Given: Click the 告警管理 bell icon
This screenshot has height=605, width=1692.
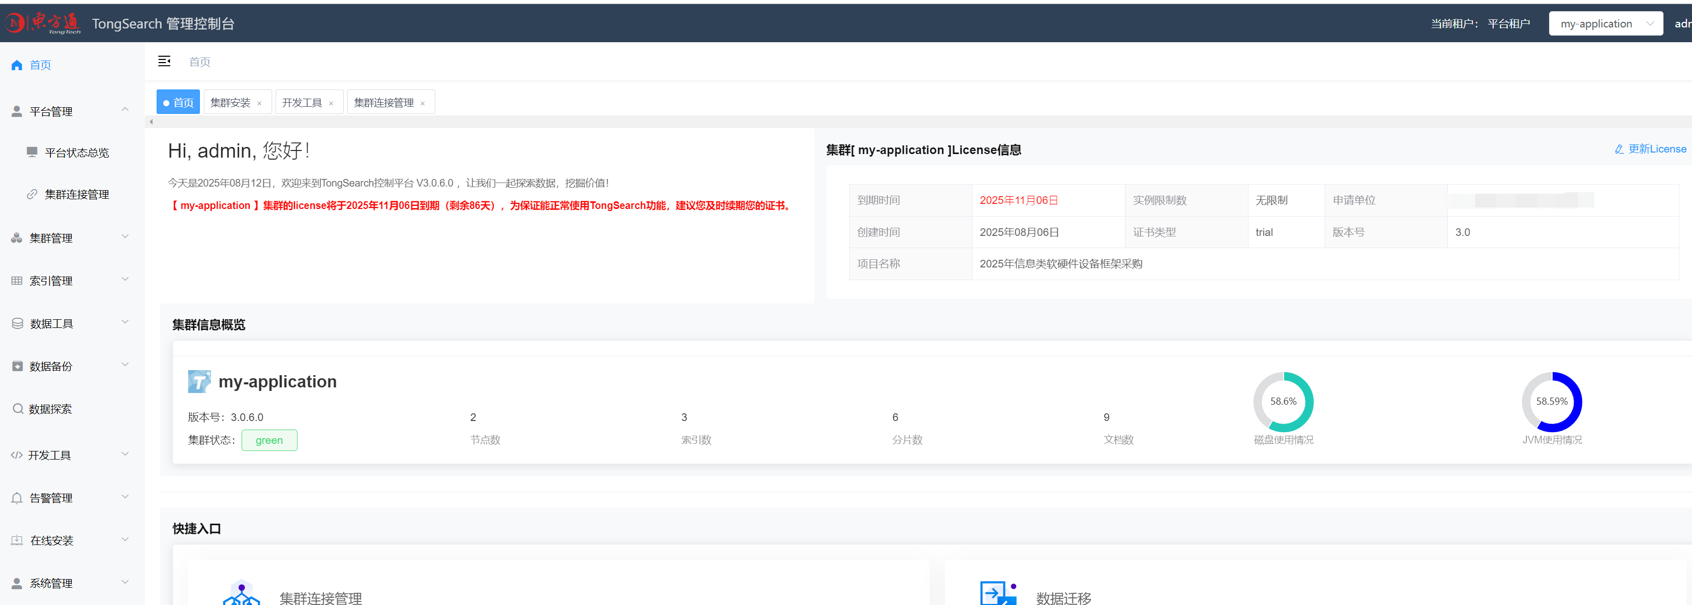Looking at the screenshot, I should 17,498.
